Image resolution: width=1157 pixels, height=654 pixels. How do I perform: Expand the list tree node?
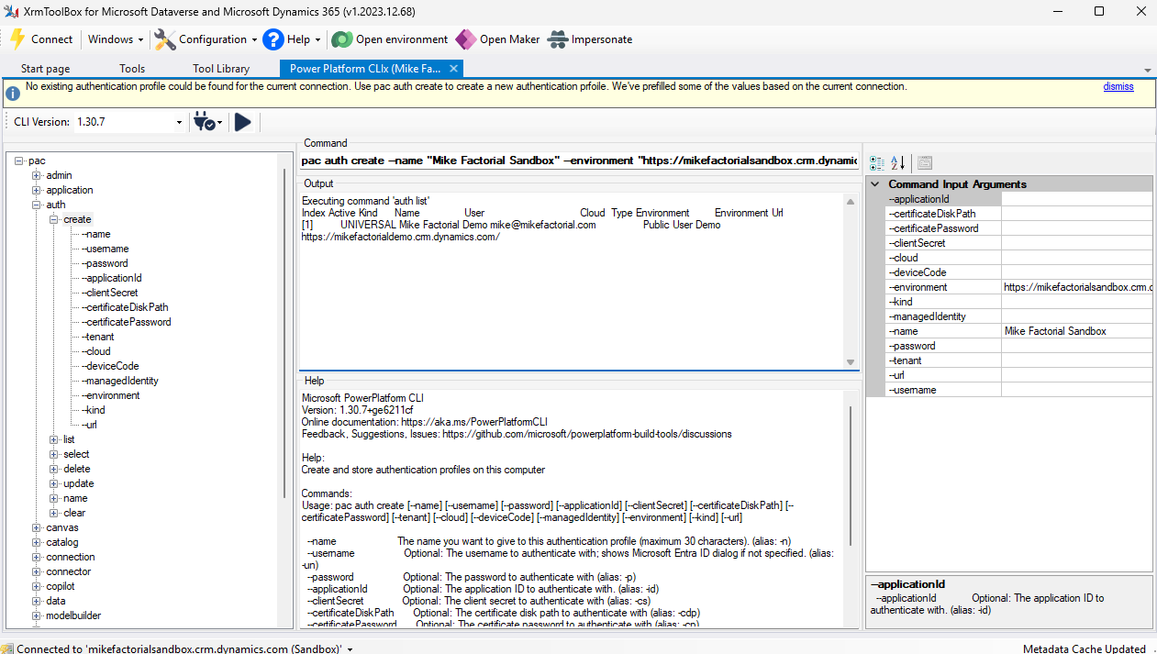[54, 439]
